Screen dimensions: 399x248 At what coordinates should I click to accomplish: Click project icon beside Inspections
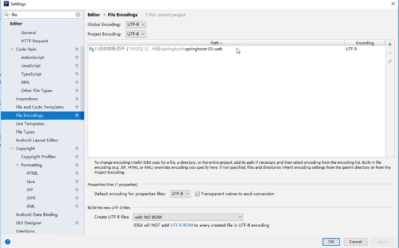pos(77,99)
